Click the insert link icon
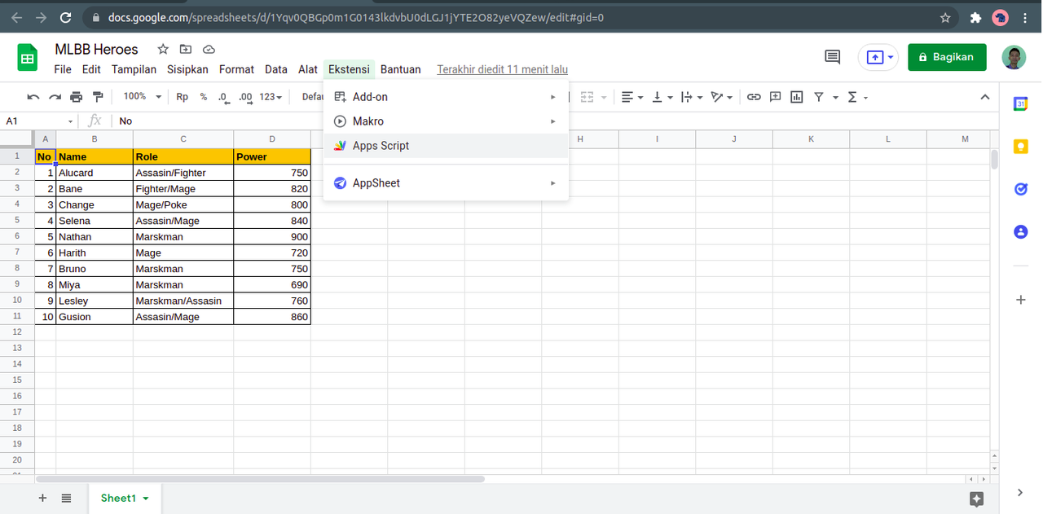This screenshot has width=1043, height=514. (x=754, y=97)
